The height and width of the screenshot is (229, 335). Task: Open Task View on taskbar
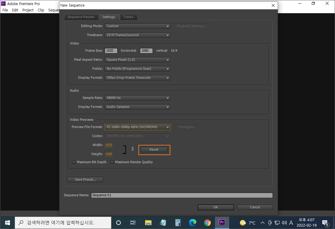click(133, 223)
